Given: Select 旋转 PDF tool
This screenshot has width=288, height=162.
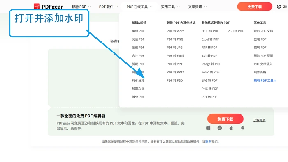Looking at the screenshot, I should [260, 48].
